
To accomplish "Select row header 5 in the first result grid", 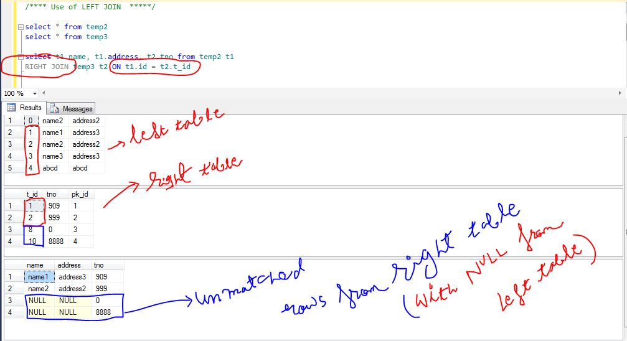I will click(10, 168).
